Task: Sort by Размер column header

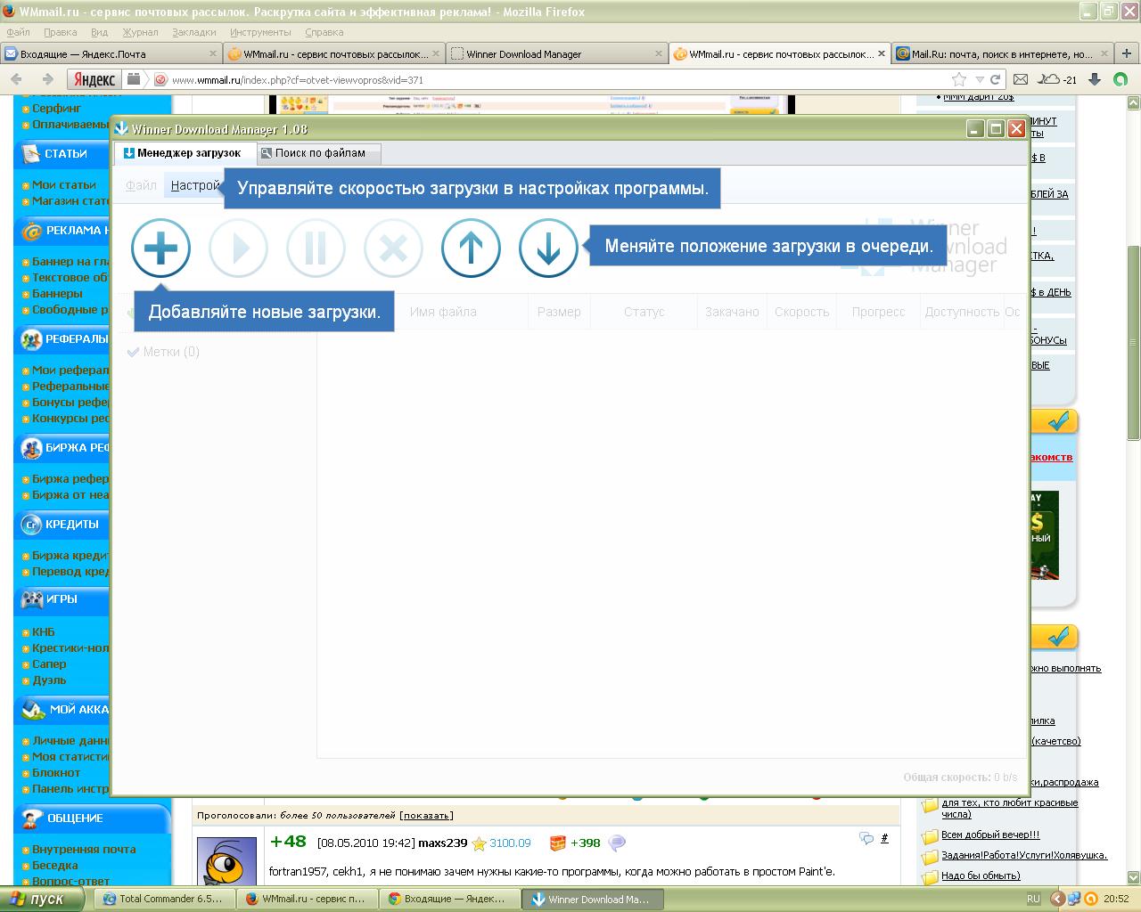Action: (x=559, y=312)
